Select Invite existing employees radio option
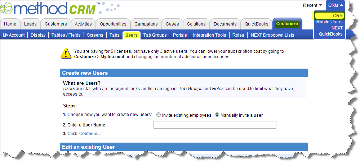This screenshot has height=162, width=360. pos(159,115)
